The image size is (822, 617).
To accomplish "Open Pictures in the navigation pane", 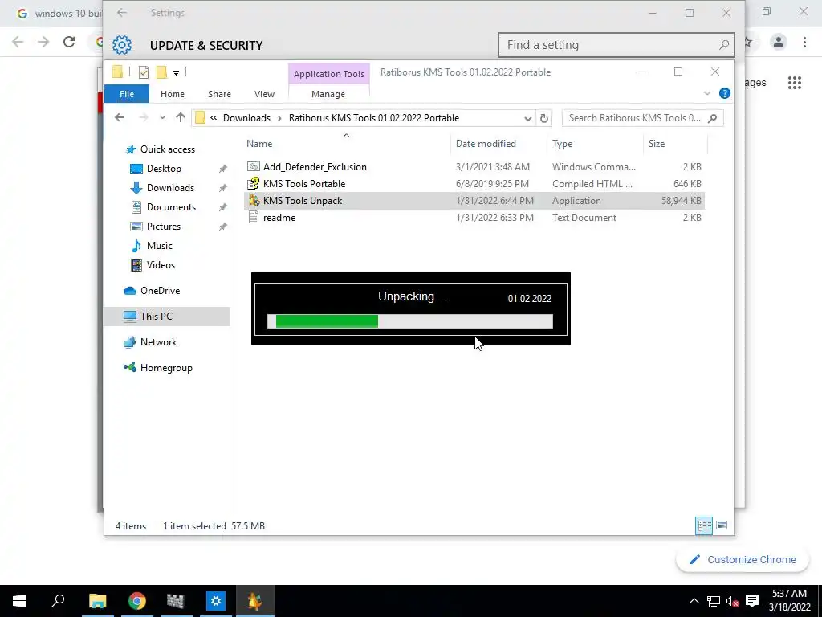I will pyautogui.click(x=163, y=226).
